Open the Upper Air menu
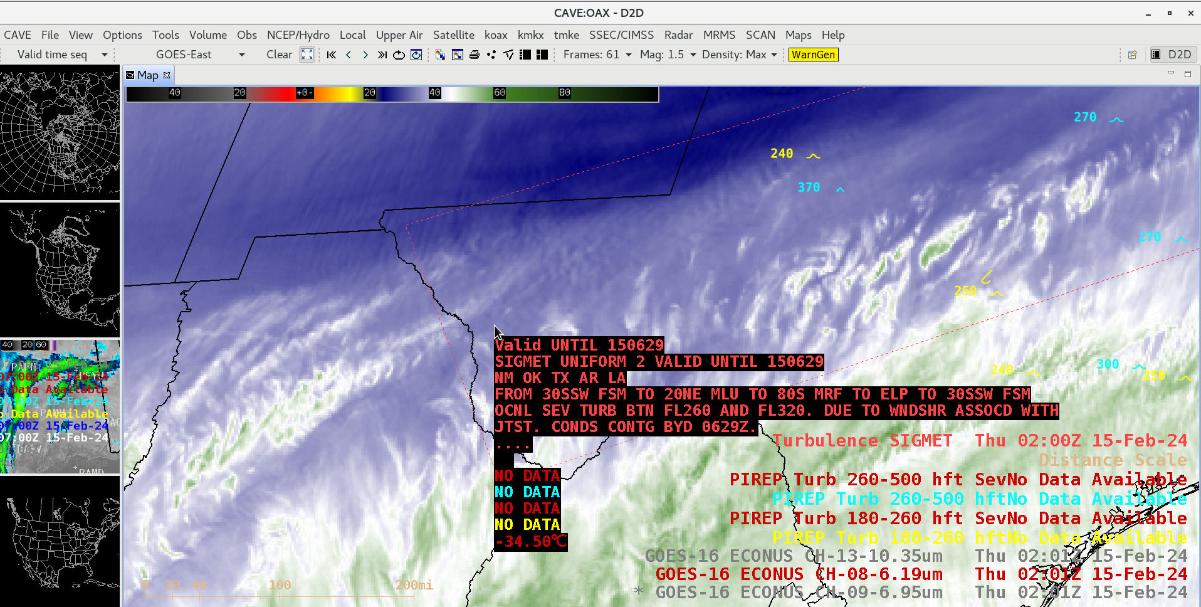The image size is (1201, 607). click(399, 35)
